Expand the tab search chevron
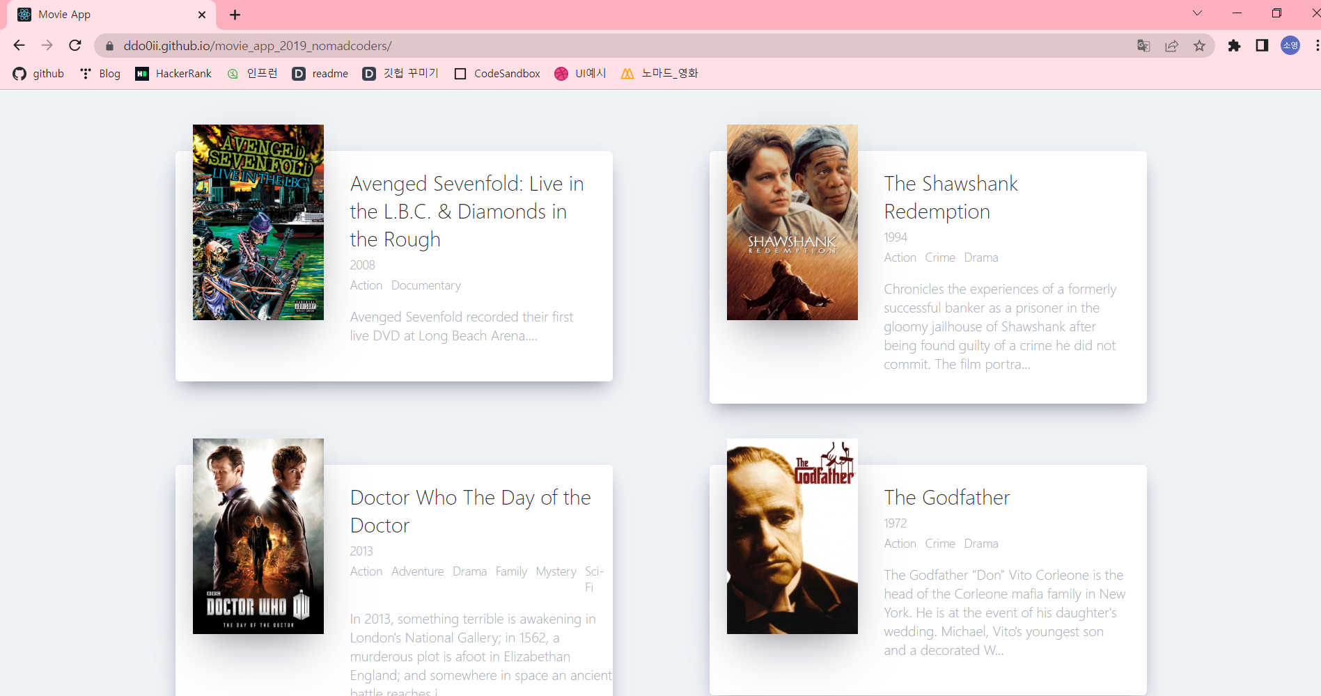Image resolution: width=1321 pixels, height=696 pixels. pyautogui.click(x=1197, y=13)
